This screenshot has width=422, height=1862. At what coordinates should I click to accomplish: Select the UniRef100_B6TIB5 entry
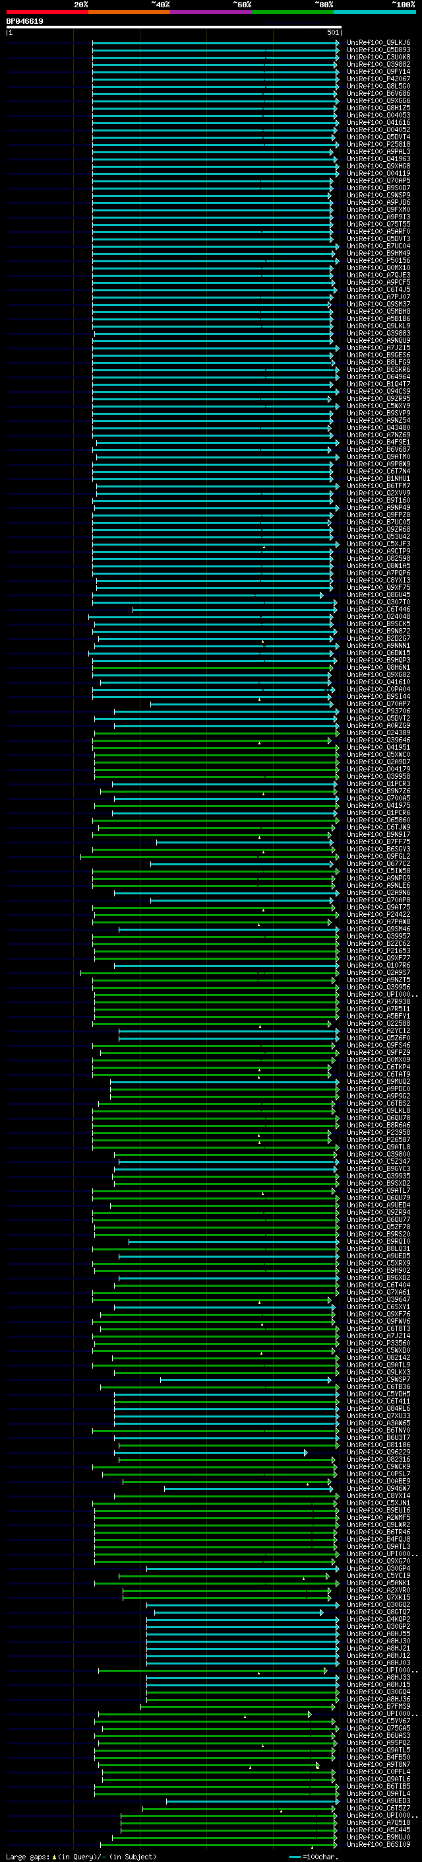(x=378, y=1786)
